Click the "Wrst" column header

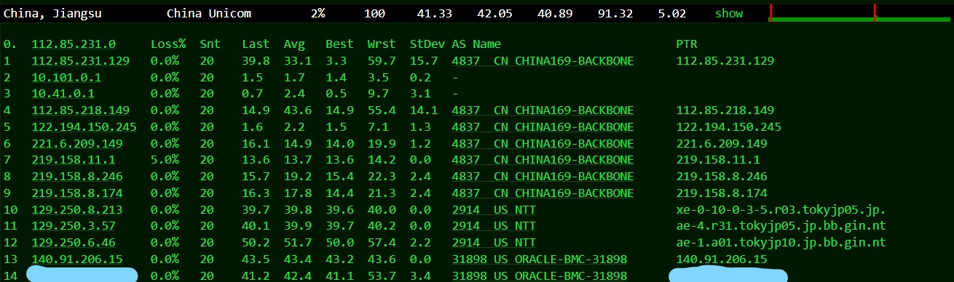click(x=382, y=44)
